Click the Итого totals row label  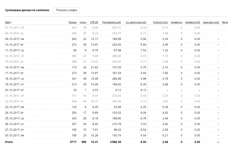9,142
